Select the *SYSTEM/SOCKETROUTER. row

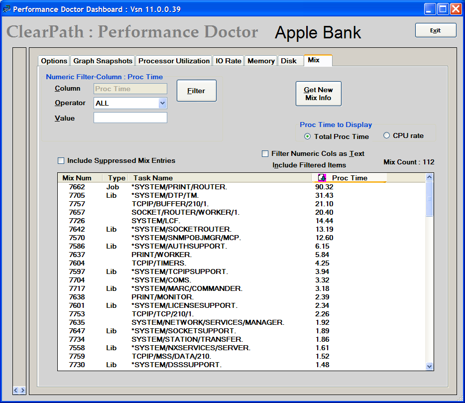[241, 229]
